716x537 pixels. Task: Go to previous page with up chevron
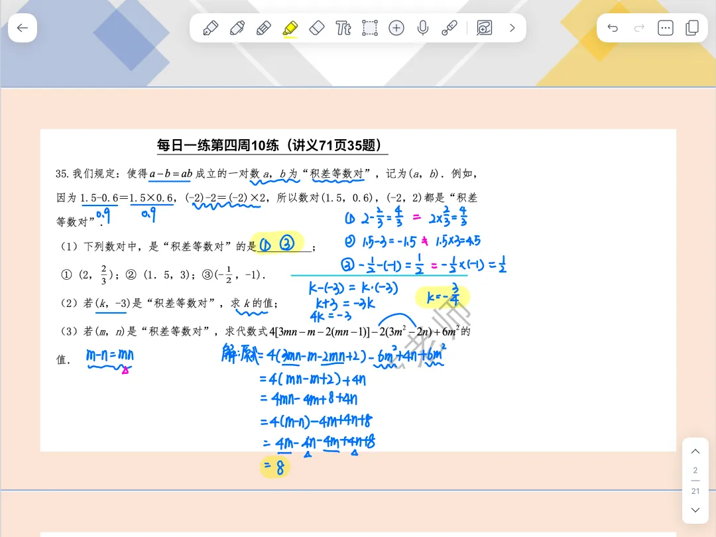pyautogui.click(x=695, y=451)
